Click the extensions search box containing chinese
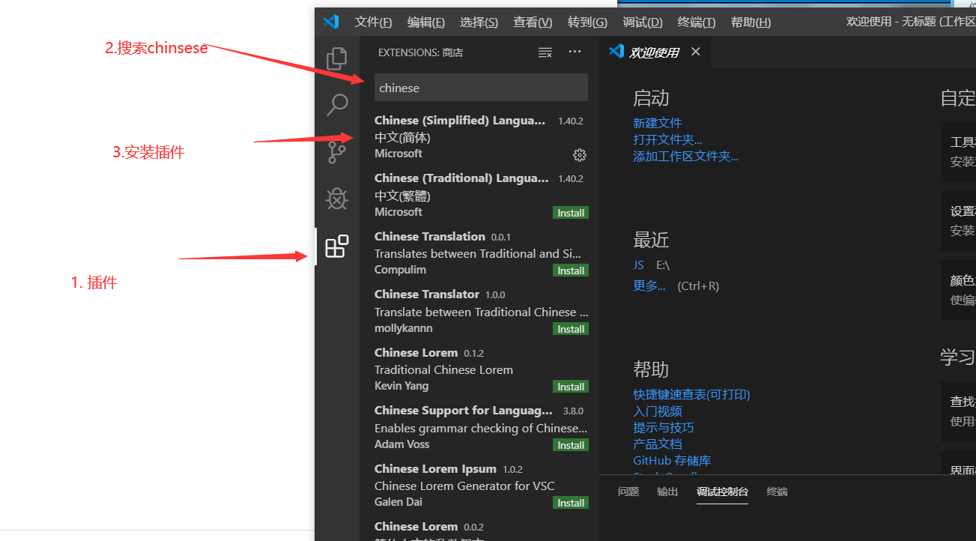The height and width of the screenshot is (541, 976). pyautogui.click(x=481, y=88)
